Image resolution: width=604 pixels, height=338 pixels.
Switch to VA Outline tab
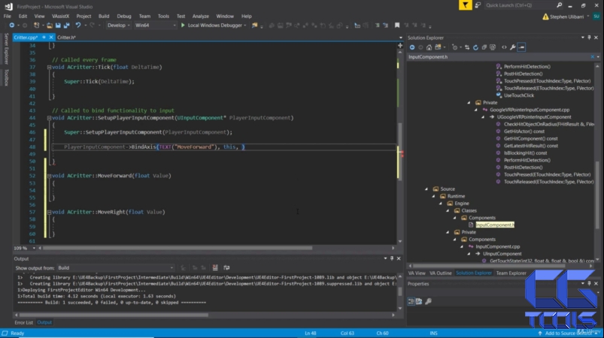click(x=441, y=273)
